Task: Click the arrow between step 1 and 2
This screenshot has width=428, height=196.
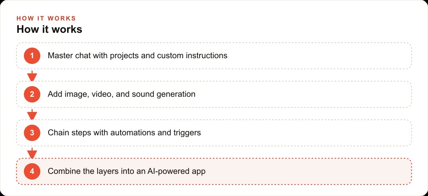Action: coord(32,75)
